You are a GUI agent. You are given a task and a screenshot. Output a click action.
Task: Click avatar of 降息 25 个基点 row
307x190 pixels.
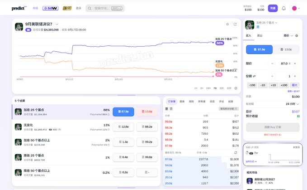coord(18,157)
